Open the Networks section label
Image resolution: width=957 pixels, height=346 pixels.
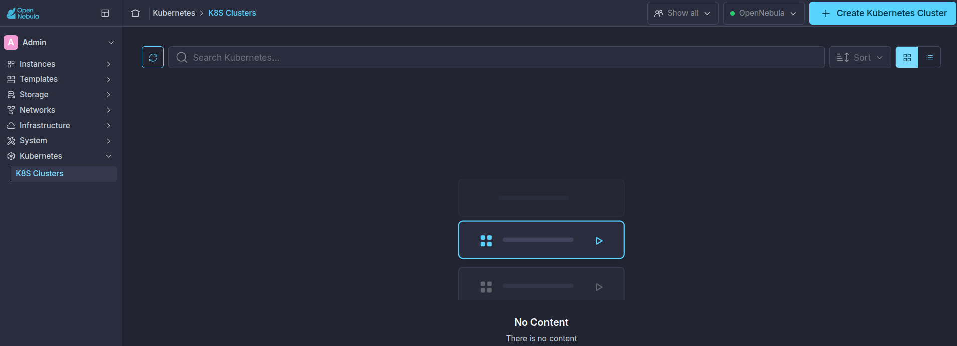(x=37, y=110)
